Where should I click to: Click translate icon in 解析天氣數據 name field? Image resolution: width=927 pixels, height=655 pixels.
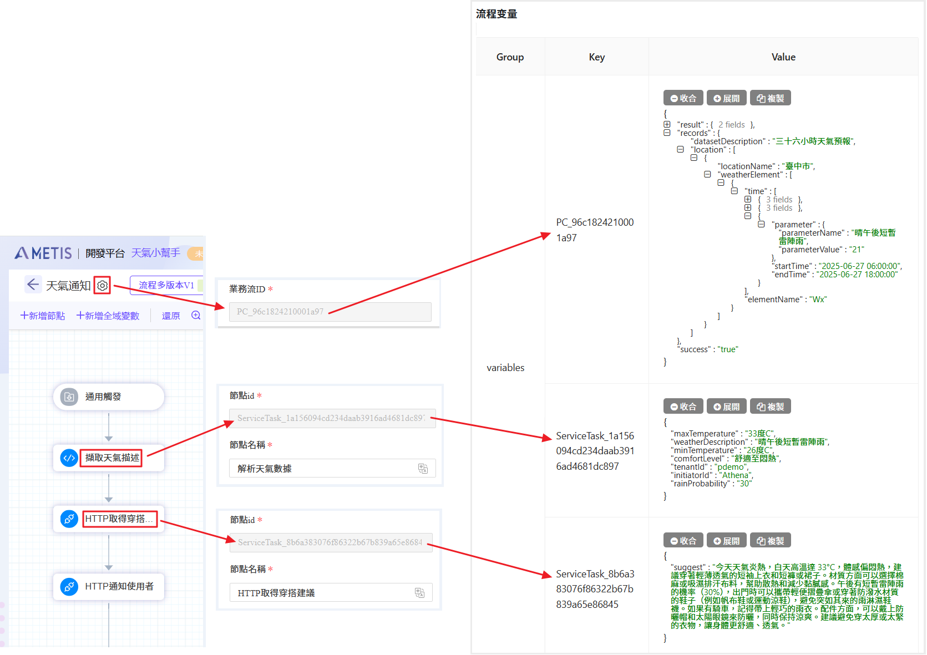pyautogui.click(x=423, y=469)
